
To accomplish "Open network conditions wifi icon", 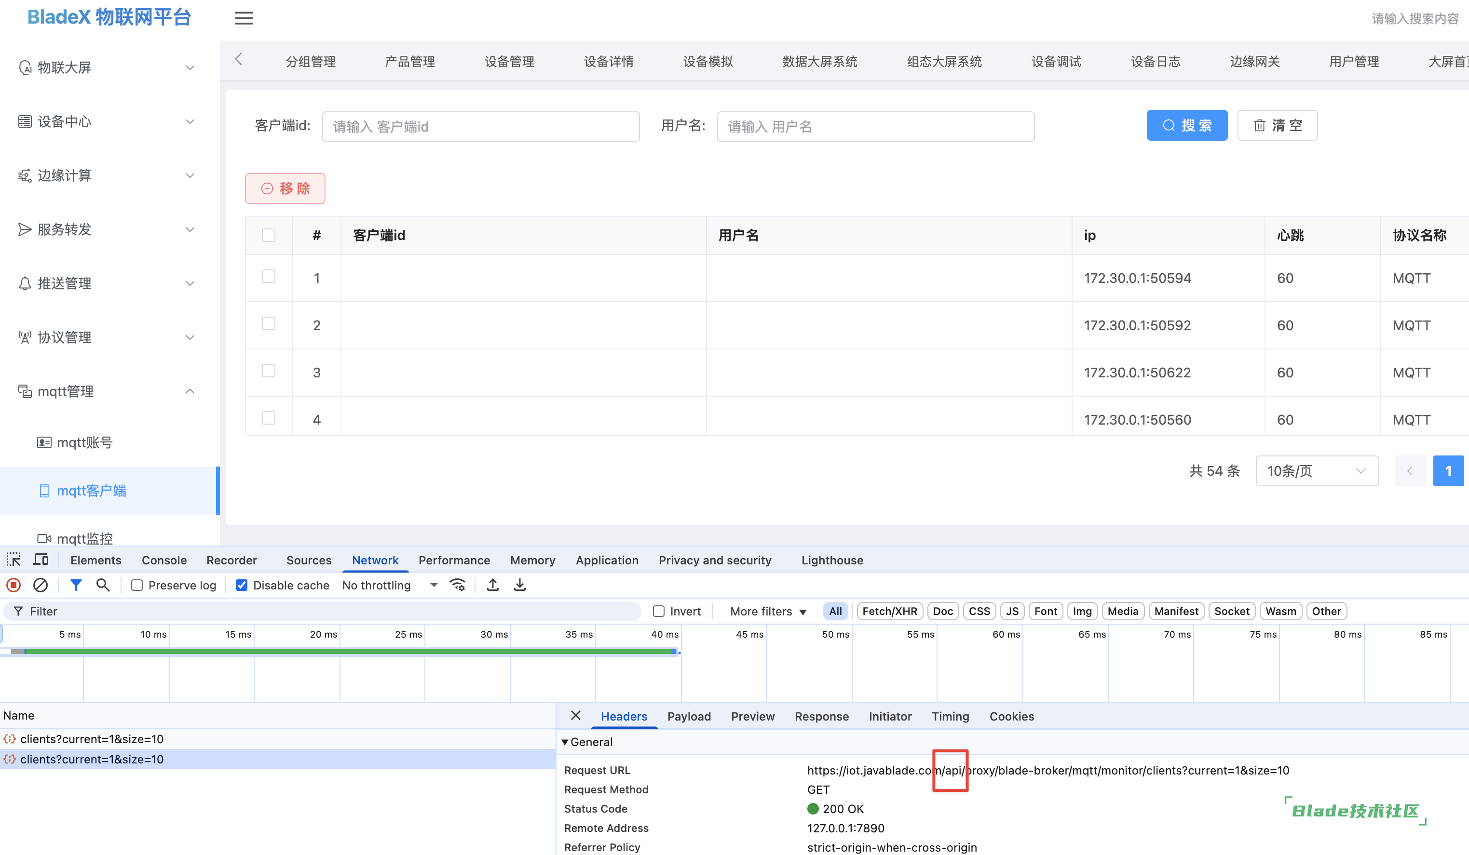I will 458,585.
